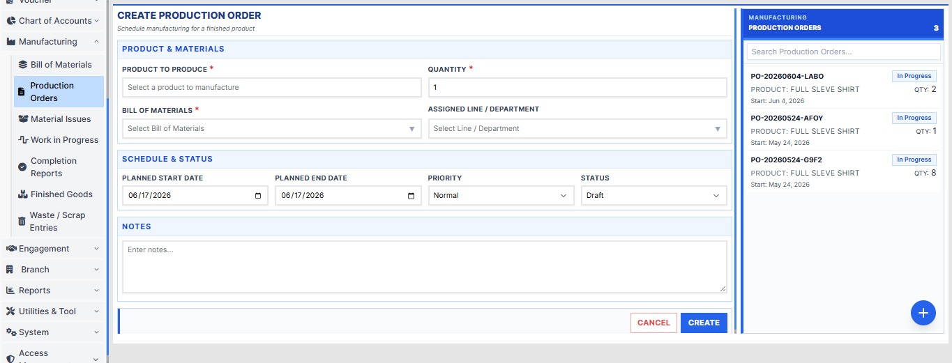Open Finished Goods menu item

59,194
